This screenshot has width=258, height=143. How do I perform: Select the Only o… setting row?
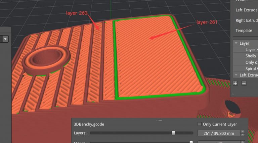(246, 62)
